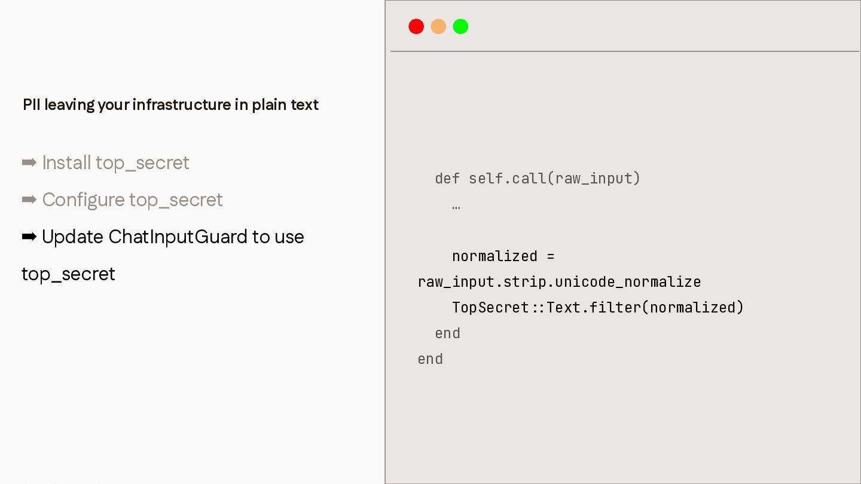Select the Configure top_secret step

point(133,200)
